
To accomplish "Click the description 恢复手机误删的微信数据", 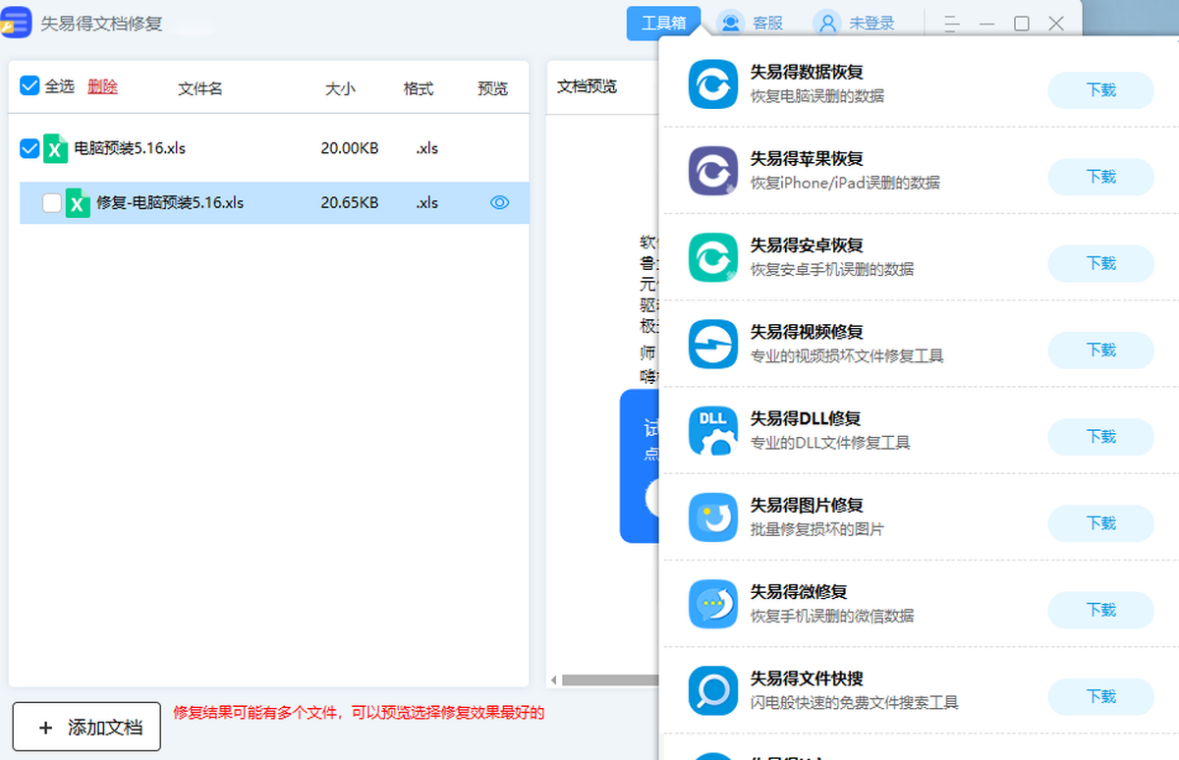I will click(832, 616).
